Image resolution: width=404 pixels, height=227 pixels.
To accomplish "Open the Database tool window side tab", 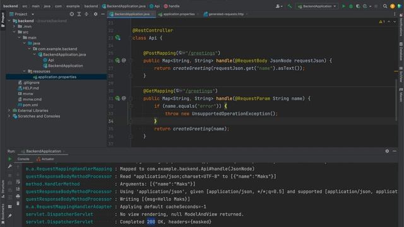I will (x=401, y=52).
